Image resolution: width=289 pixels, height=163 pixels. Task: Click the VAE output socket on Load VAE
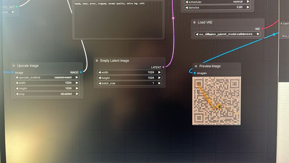262,29
